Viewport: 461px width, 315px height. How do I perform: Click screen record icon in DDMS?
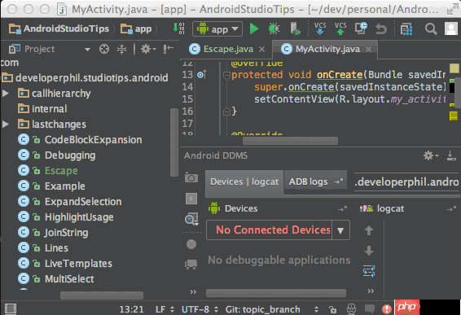pyautogui.click(x=191, y=199)
